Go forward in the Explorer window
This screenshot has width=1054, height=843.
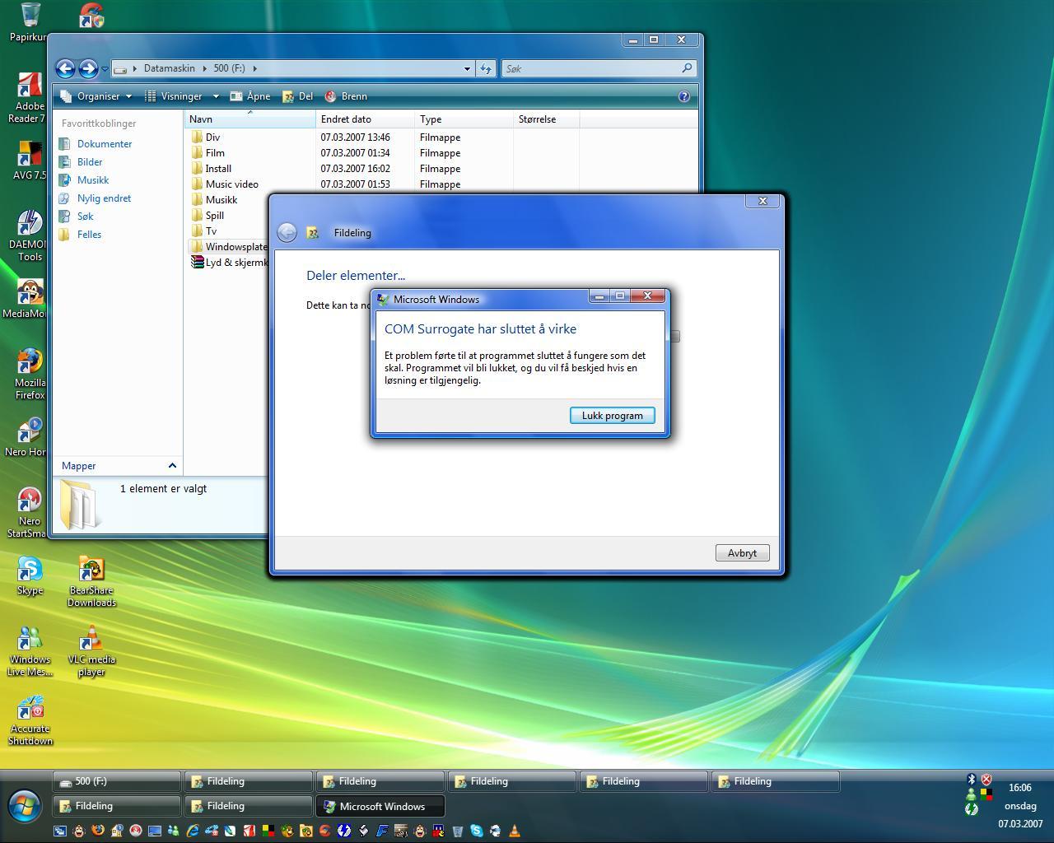click(x=88, y=68)
